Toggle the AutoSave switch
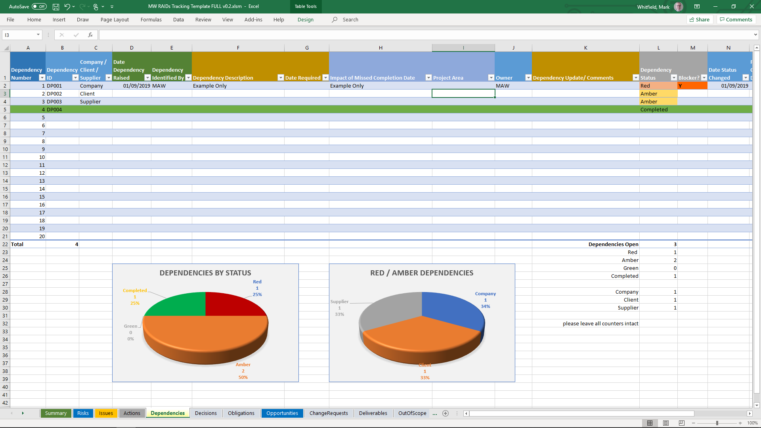Screen dimensions: 761x428 pyautogui.click(x=39, y=7)
